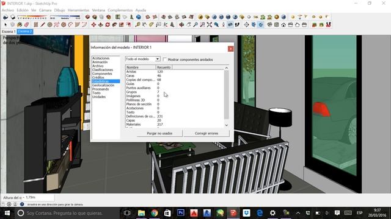
Task: Open the Cámara menu
Action: [x=45, y=10]
